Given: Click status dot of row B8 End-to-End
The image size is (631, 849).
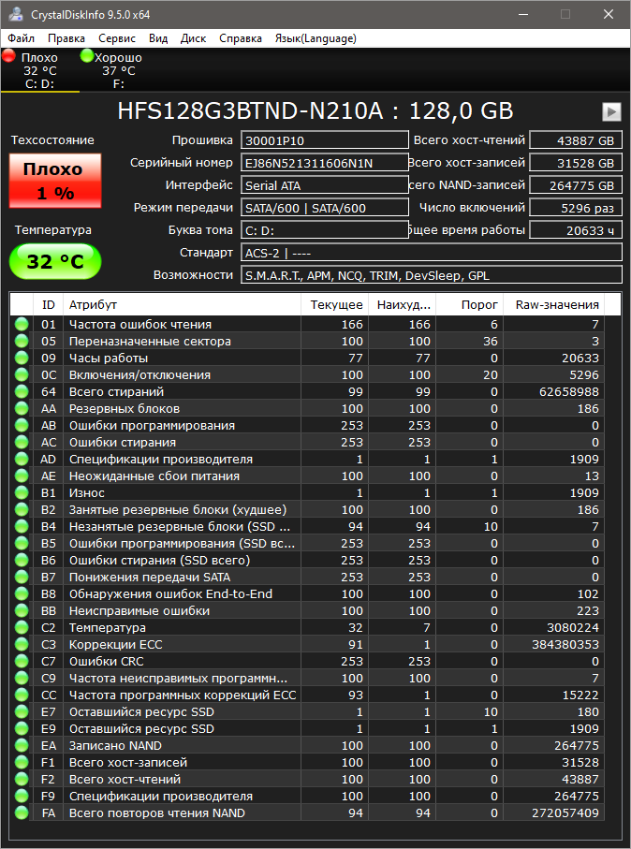Looking at the screenshot, I should 22,593.
